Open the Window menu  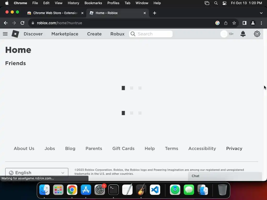click(142, 3)
